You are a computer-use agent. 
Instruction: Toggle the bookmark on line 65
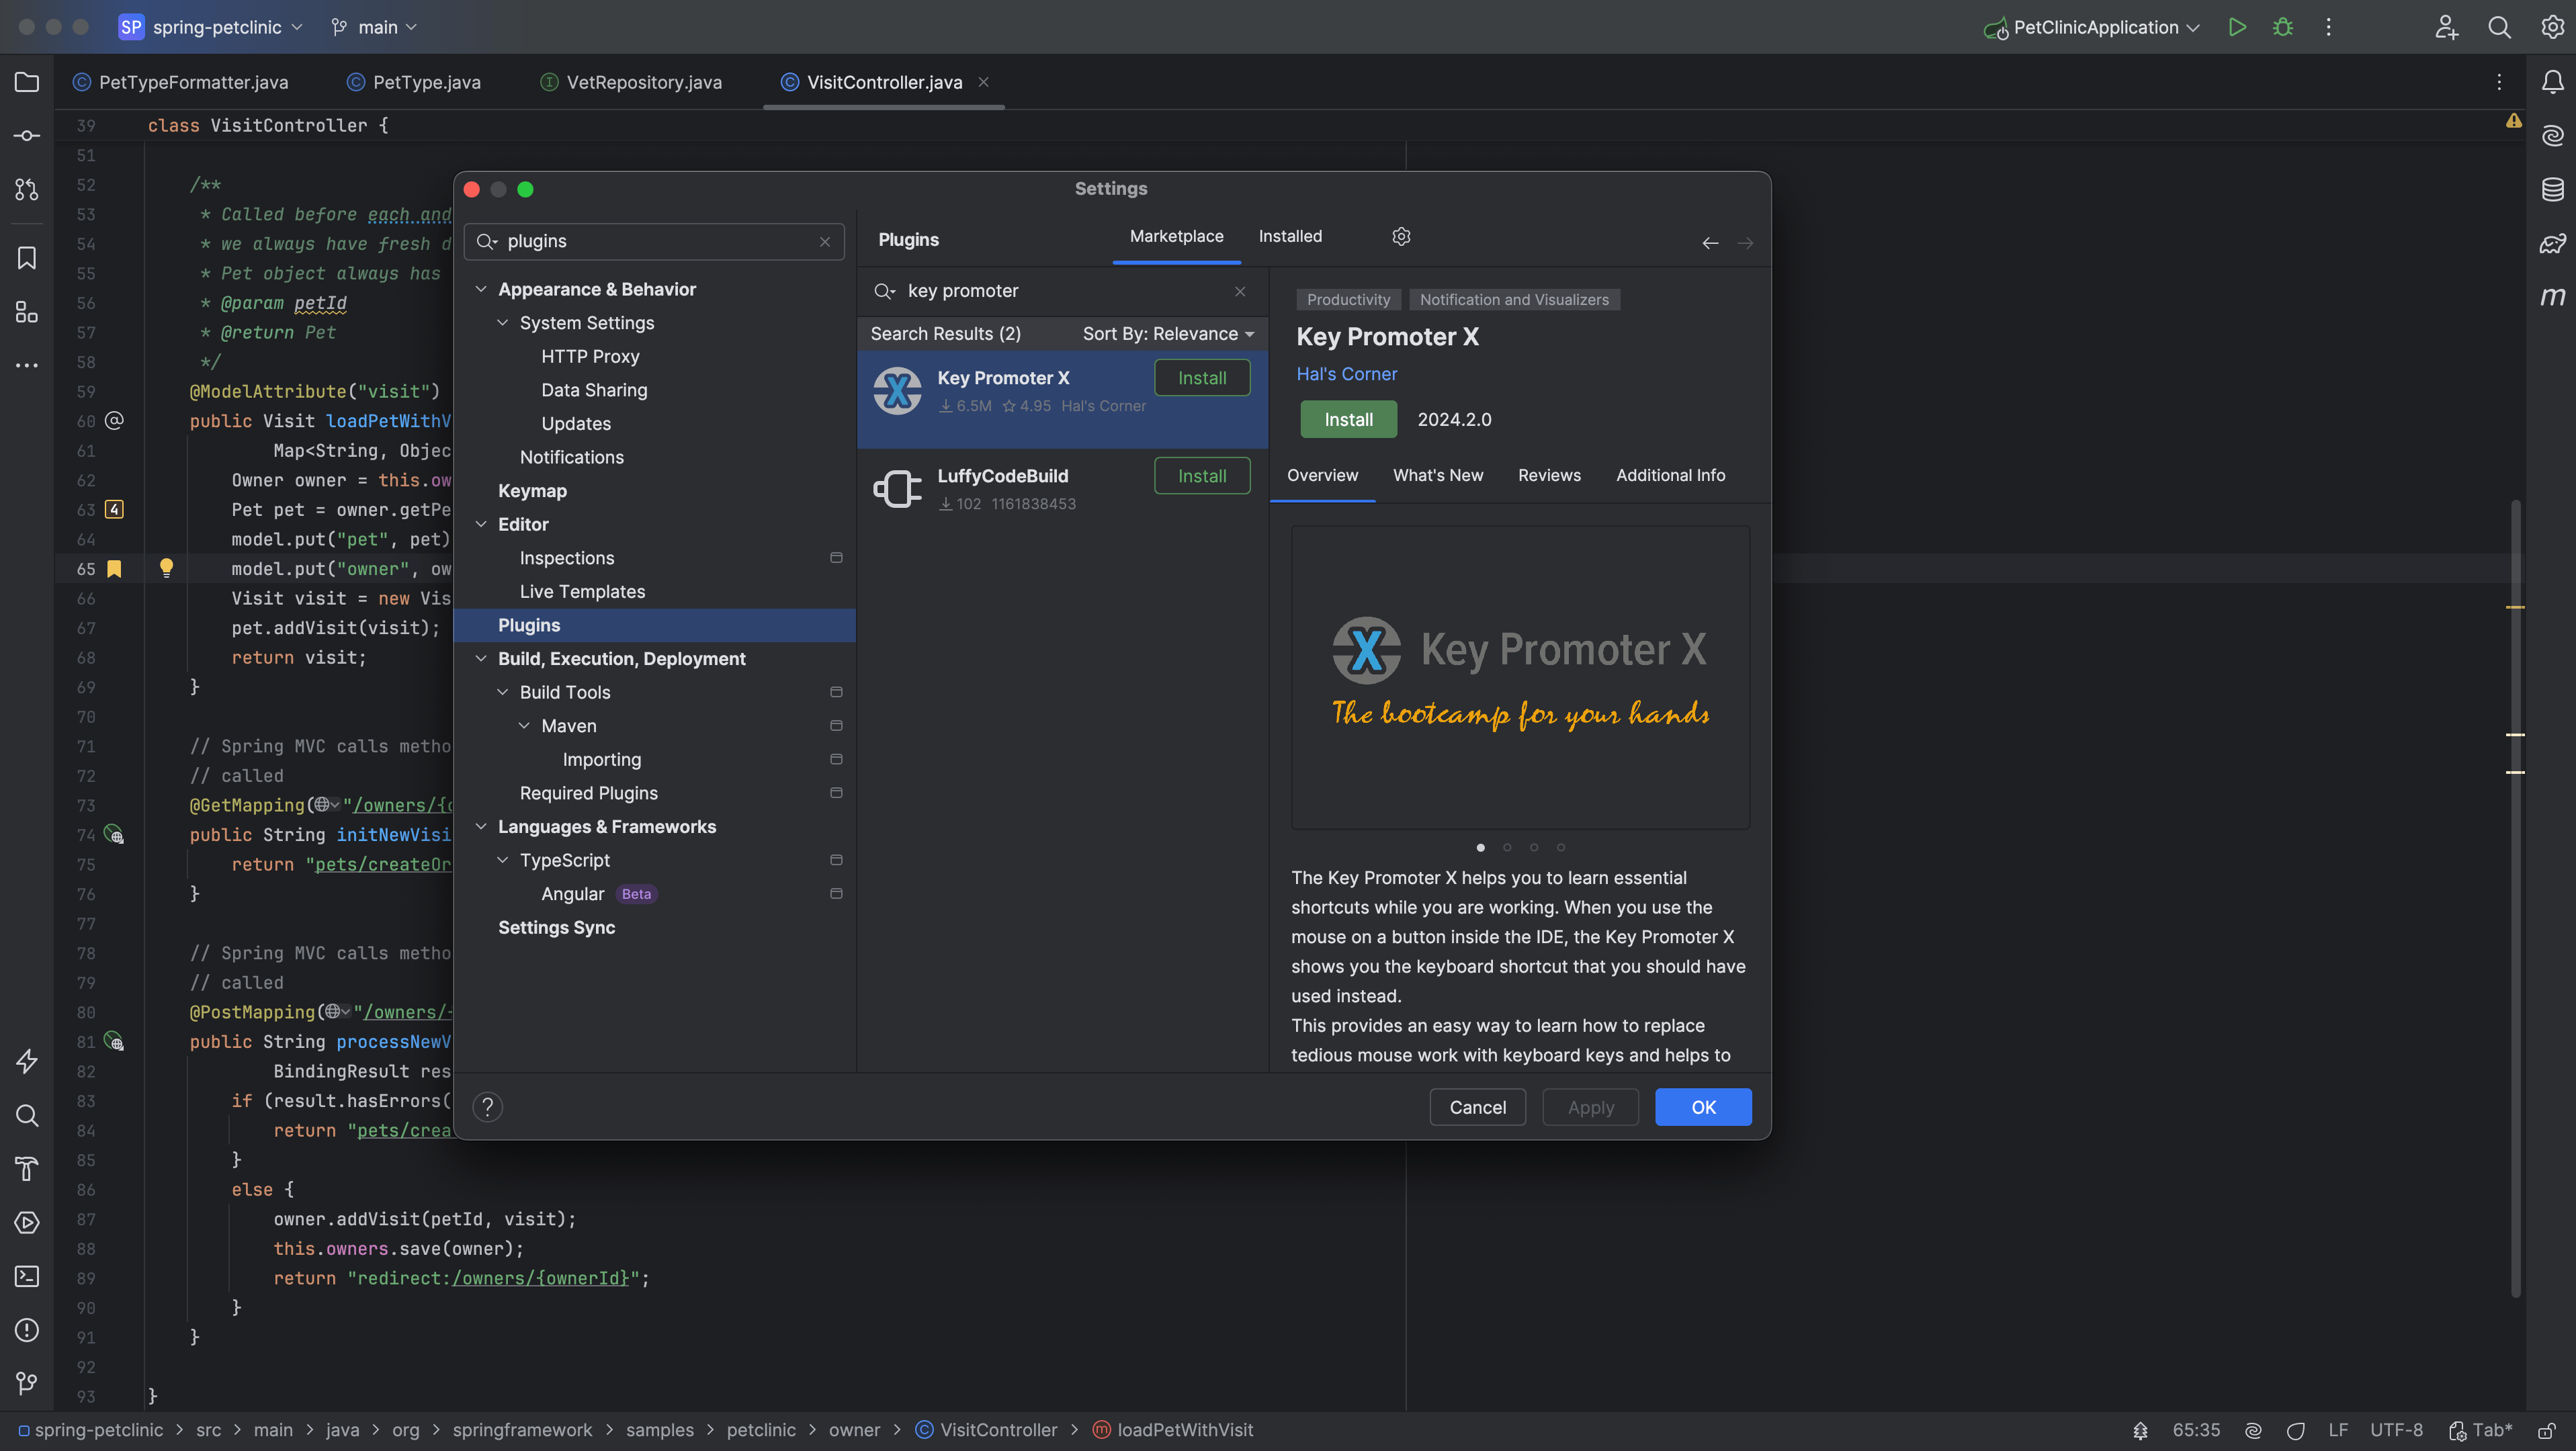[114, 569]
